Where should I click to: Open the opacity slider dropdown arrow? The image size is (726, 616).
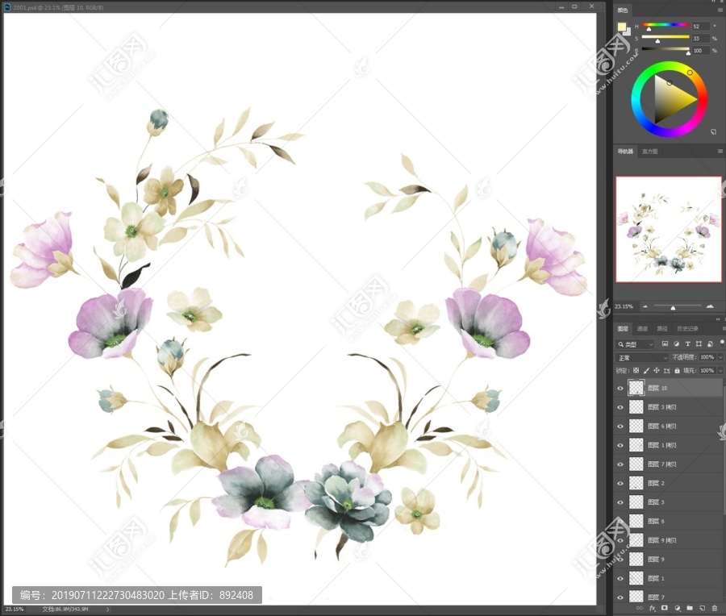point(720,357)
